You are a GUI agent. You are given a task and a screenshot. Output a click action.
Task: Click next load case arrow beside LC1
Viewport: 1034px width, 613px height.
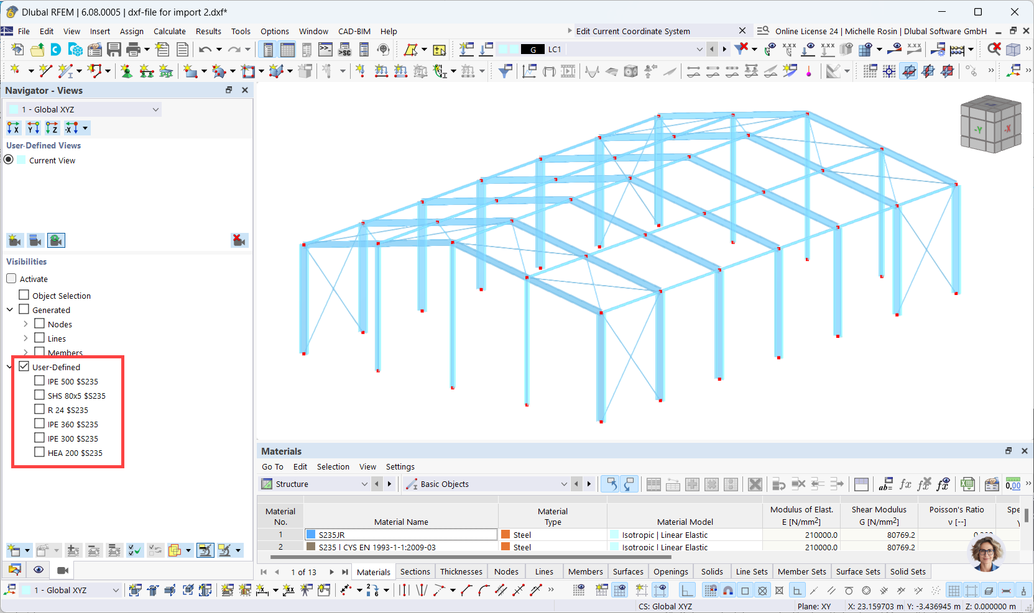[724, 49]
